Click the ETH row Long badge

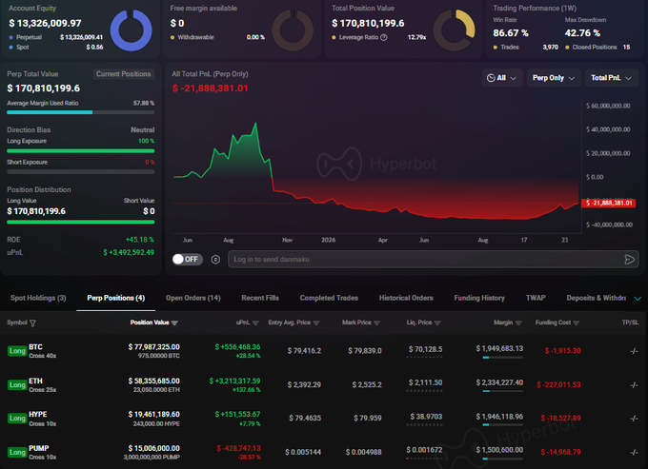click(17, 385)
